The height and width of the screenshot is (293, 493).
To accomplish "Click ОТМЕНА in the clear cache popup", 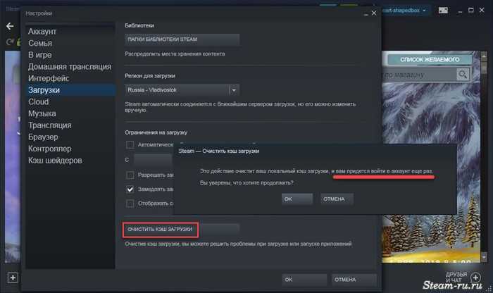I will pyautogui.click(x=337, y=199).
